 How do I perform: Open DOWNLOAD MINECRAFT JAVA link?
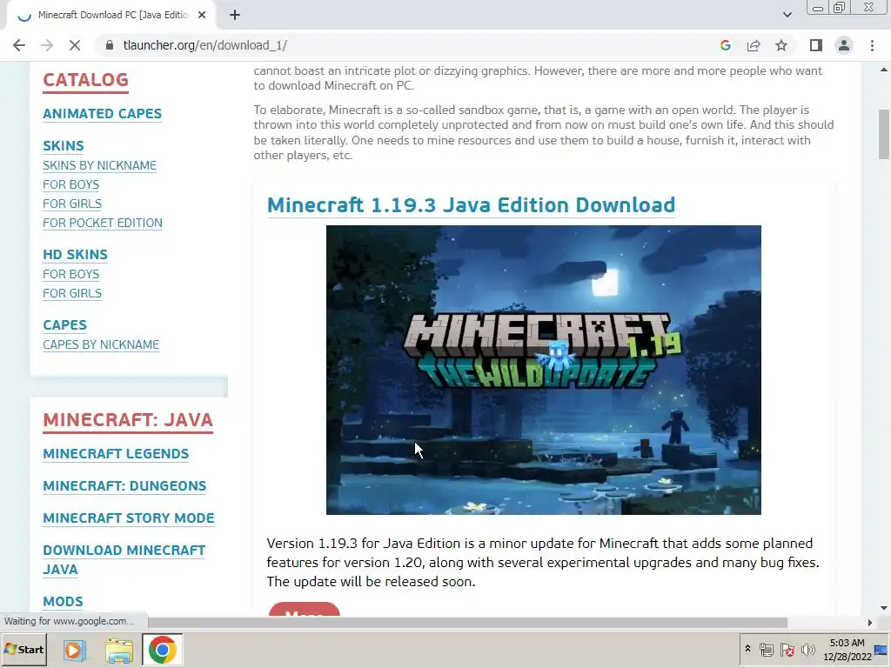tap(124, 559)
